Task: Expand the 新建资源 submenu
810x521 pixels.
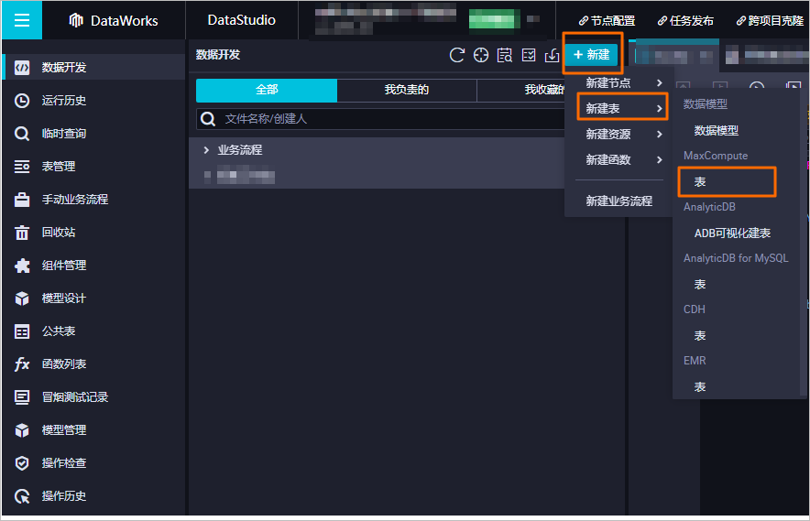Action: 623,135
